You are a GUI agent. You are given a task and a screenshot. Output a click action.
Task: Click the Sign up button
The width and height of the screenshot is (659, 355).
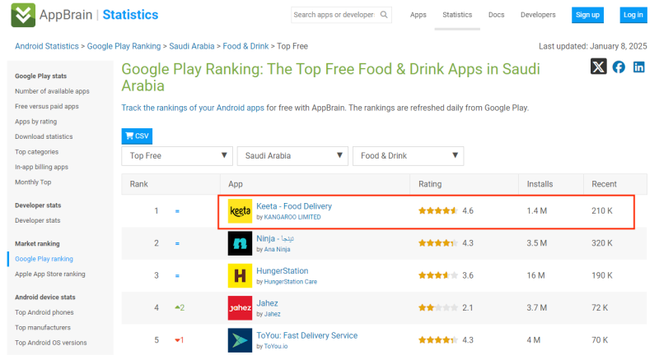[x=587, y=15]
